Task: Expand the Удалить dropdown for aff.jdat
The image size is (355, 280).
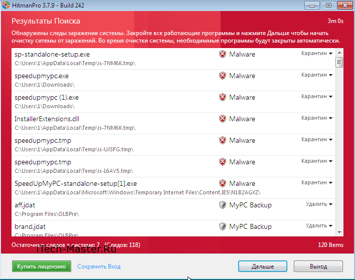Action: 319,204
